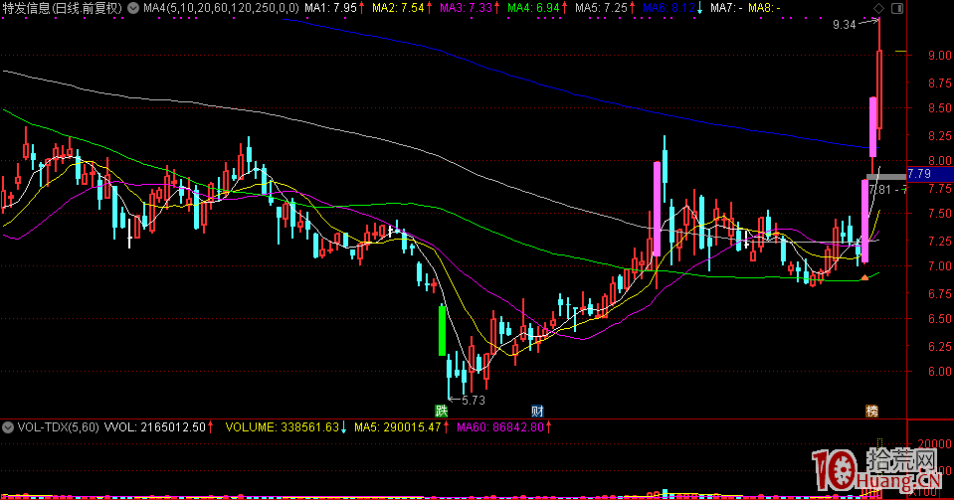954x500 pixels.
Task: Select the blue MA6: 8.12 value
Action: coord(668,8)
